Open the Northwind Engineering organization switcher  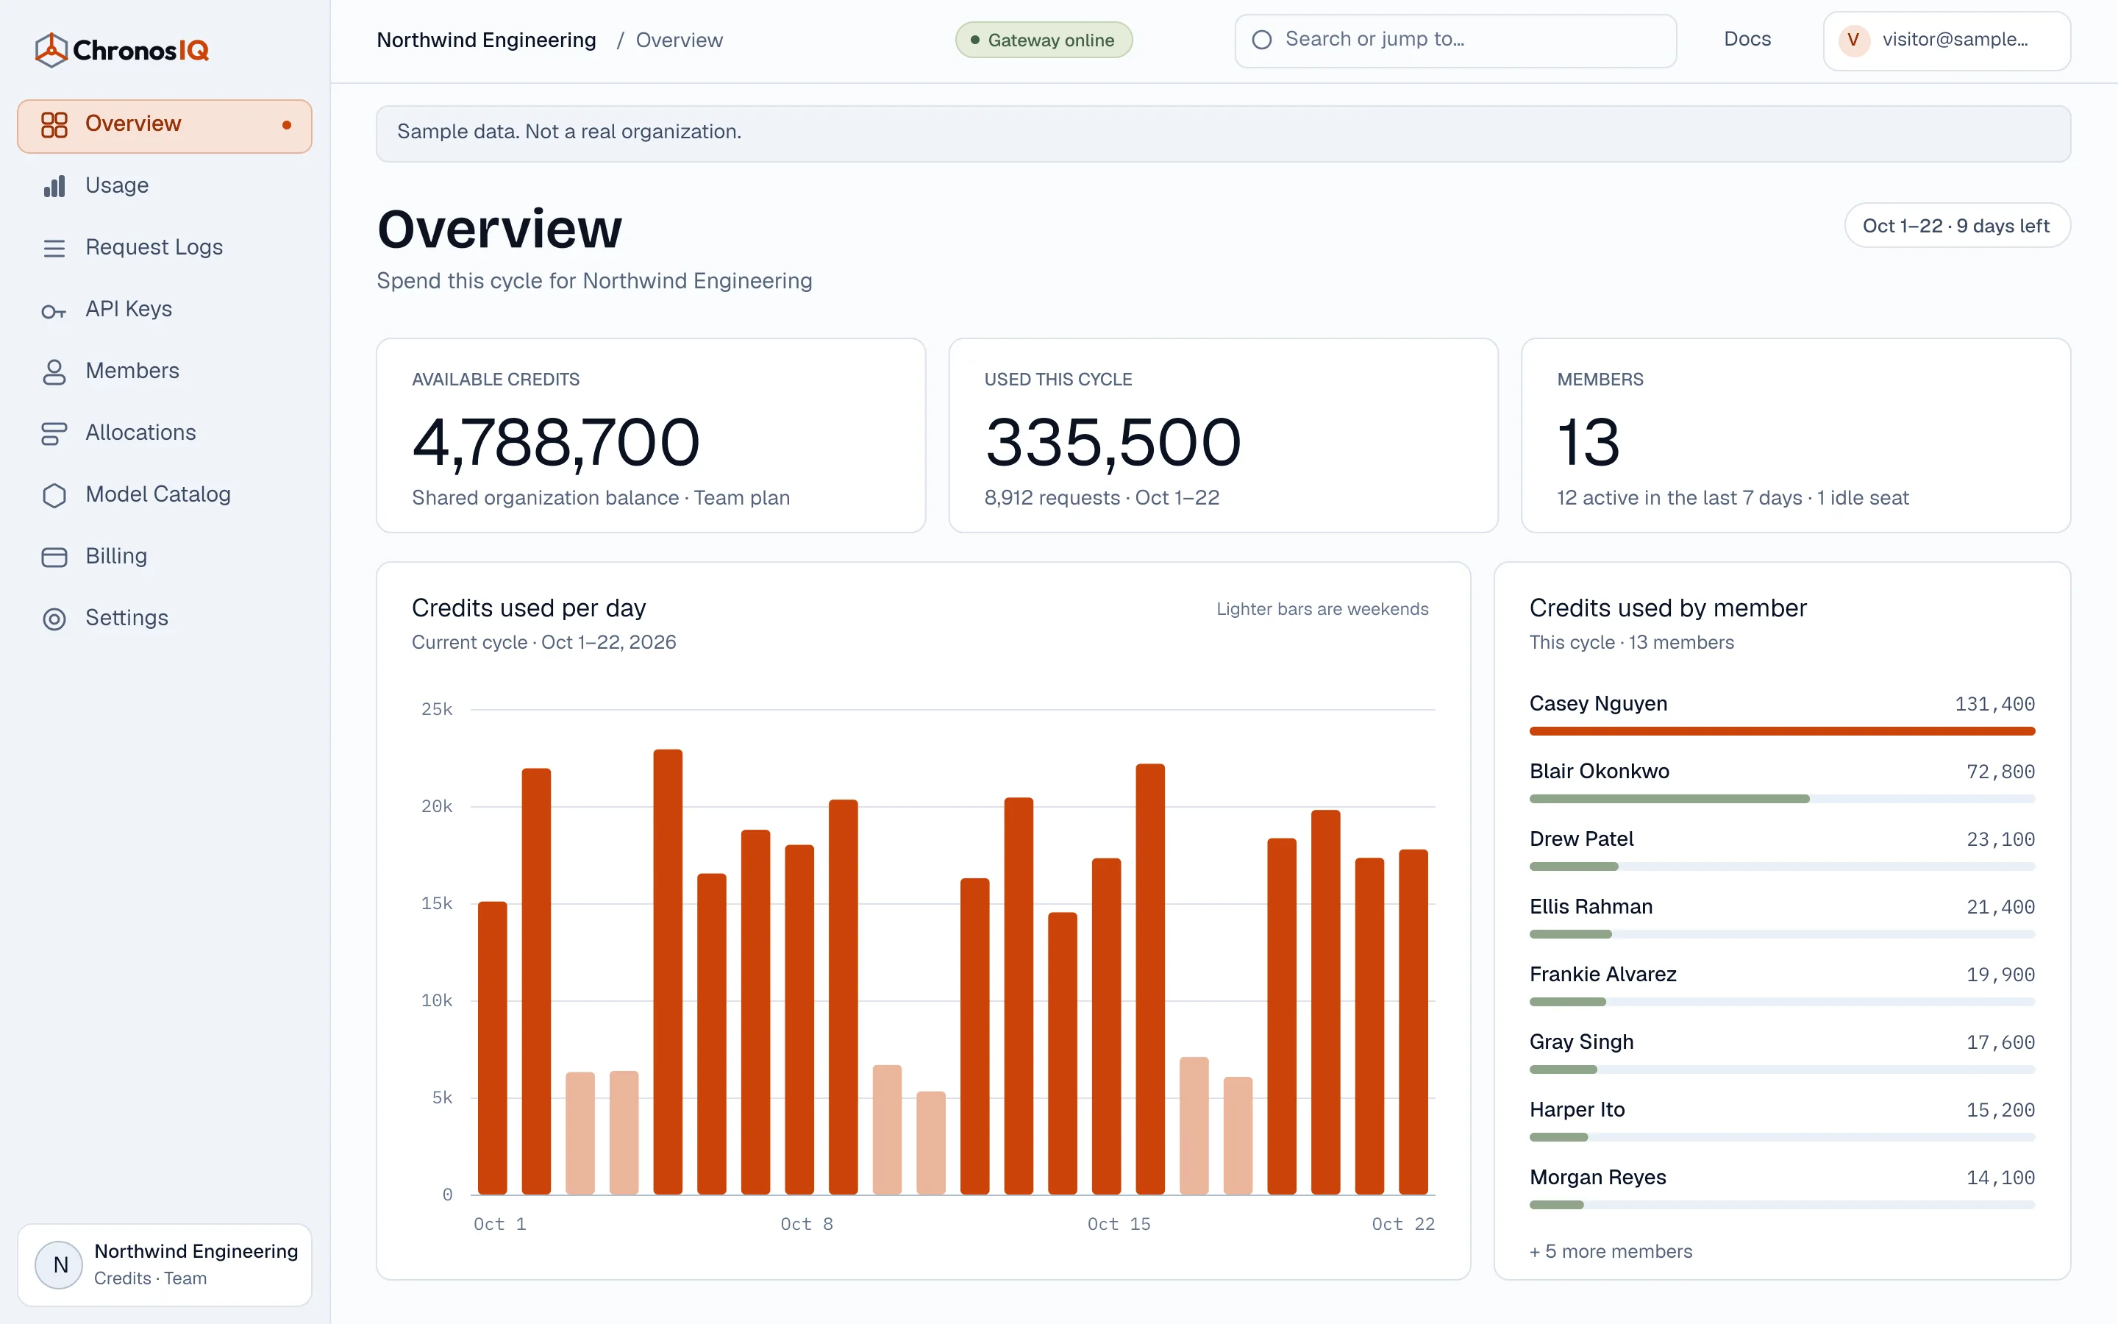(x=165, y=1264)
